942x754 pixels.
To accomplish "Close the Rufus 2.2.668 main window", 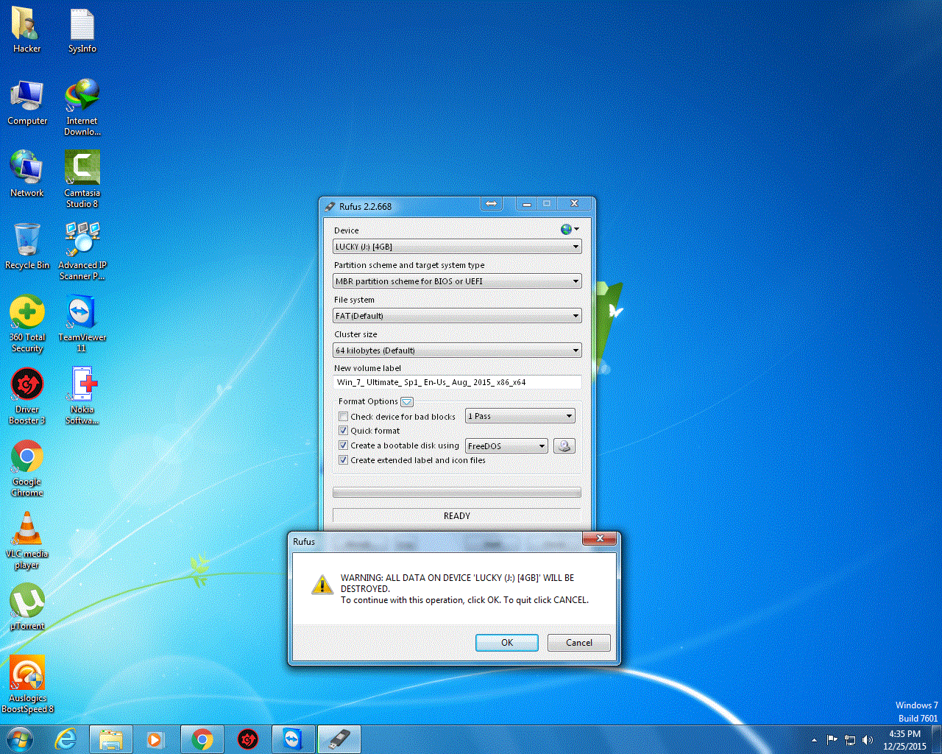I will click(x=574, y=204).
